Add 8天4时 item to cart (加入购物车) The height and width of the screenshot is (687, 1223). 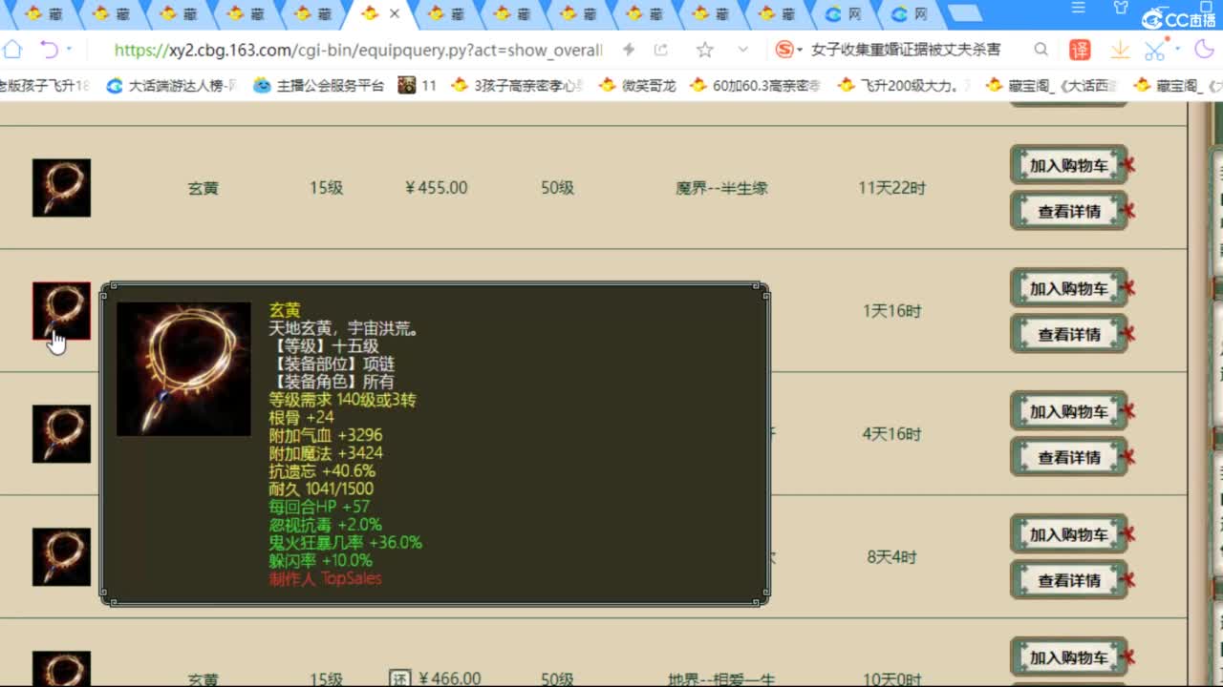[1068, 534]
